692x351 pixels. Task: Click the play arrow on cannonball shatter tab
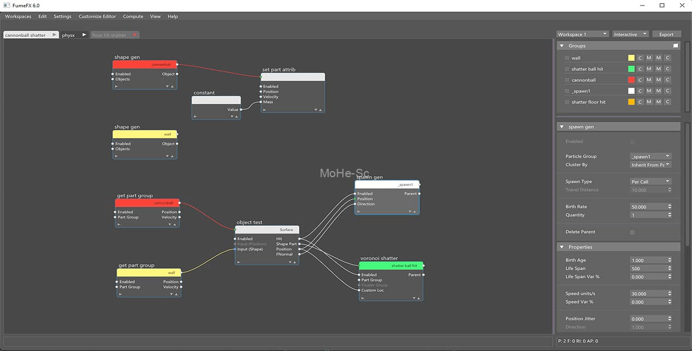point(54,35)
